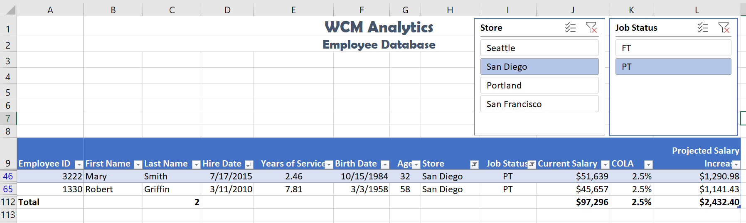Image resolution: width=746 pixels, height=223 pixels.
Task: Toggle multi-select in Store slicer
Action: pos(570,28)
